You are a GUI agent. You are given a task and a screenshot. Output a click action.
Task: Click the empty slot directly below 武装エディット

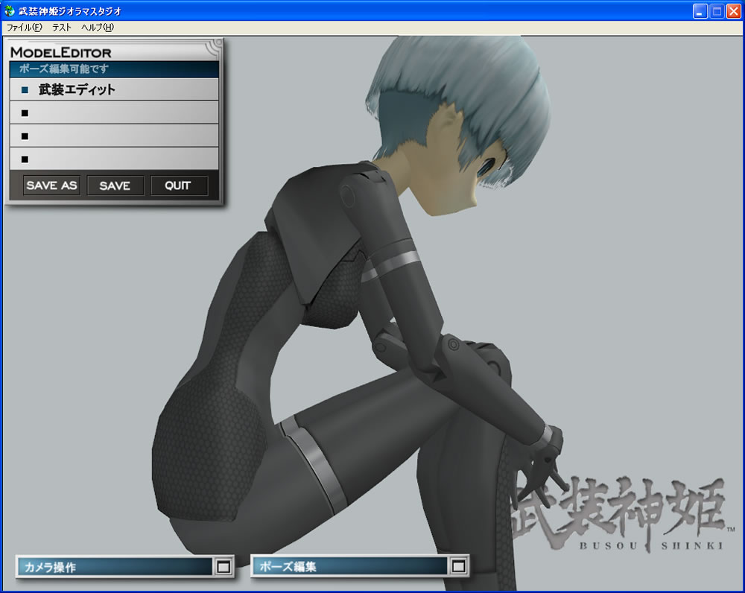114,113
